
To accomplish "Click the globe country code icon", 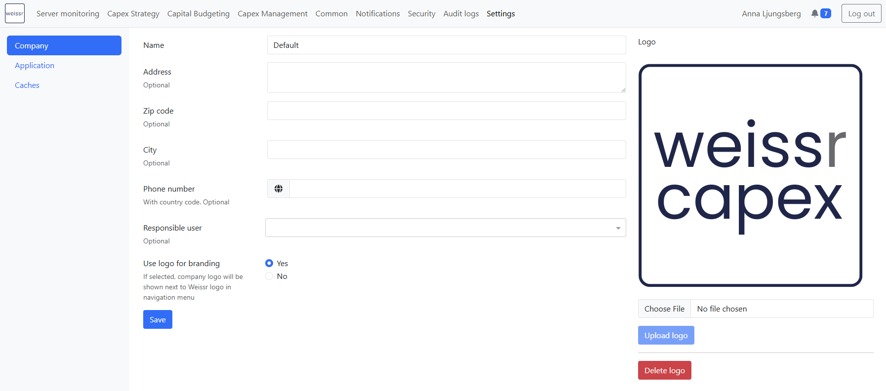I will (279, 189).
